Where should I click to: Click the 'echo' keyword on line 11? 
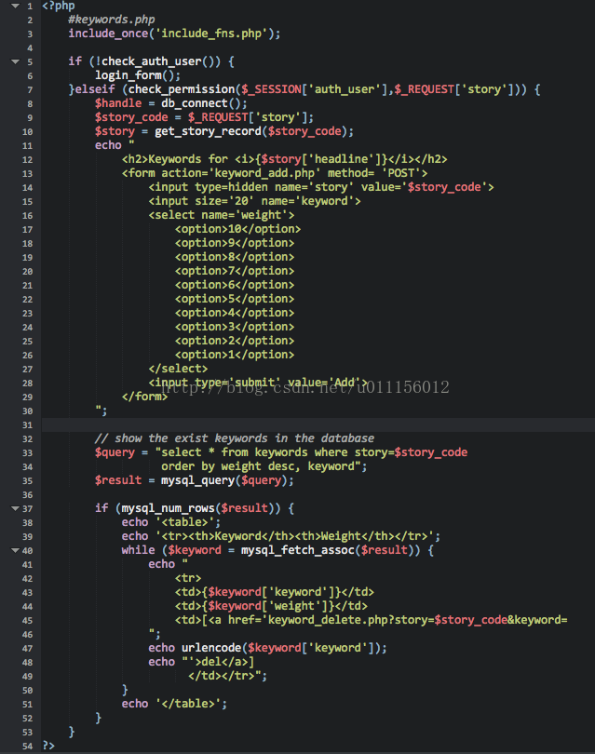click(108, 145)
